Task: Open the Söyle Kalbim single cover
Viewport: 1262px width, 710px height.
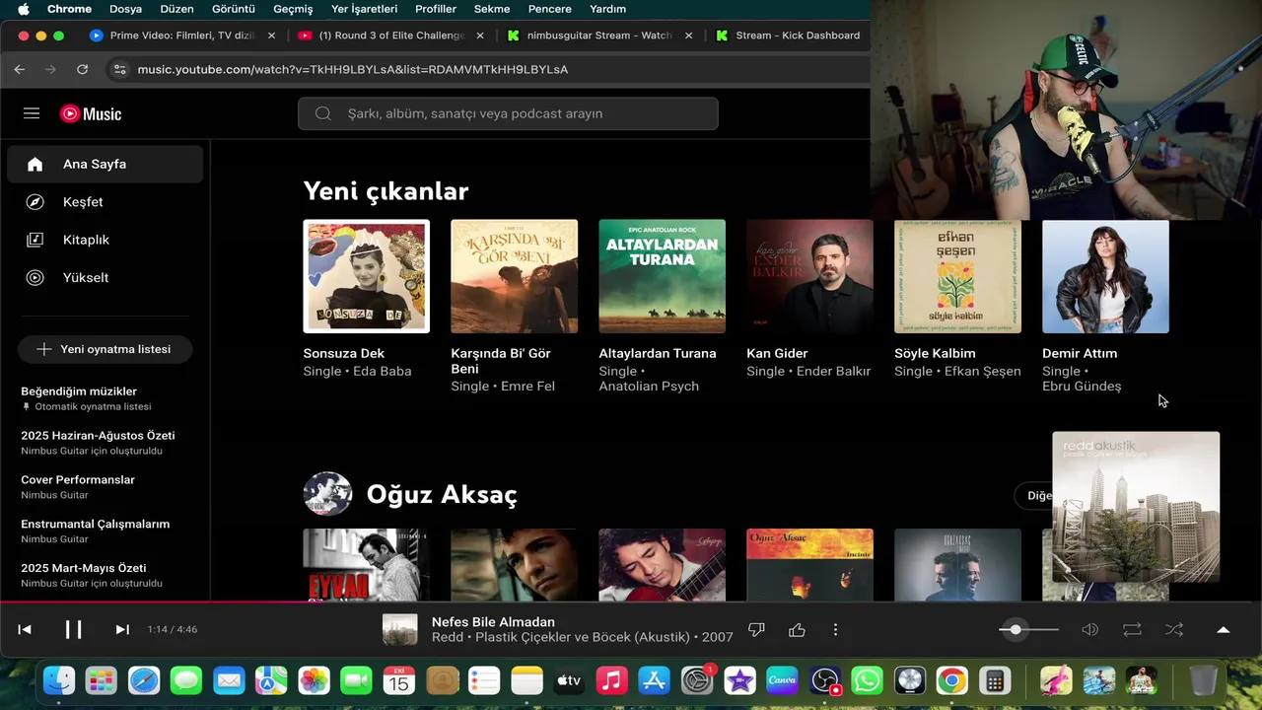Action: coord(957,276)
